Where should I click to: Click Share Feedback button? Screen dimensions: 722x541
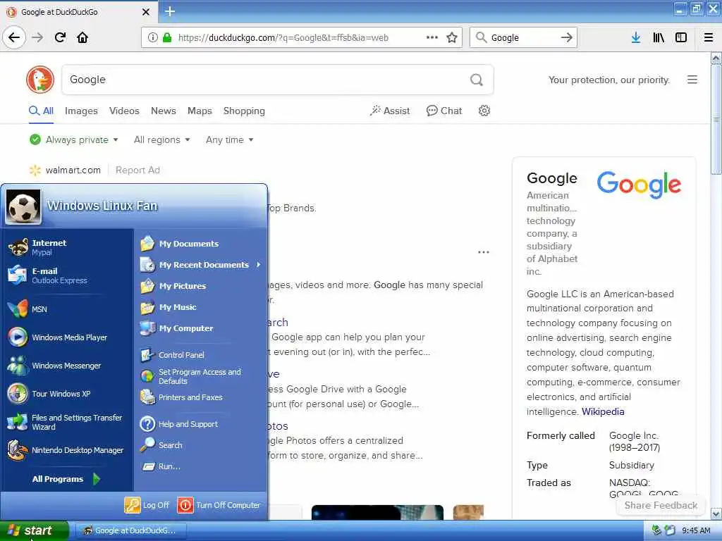tap(661, 505)
